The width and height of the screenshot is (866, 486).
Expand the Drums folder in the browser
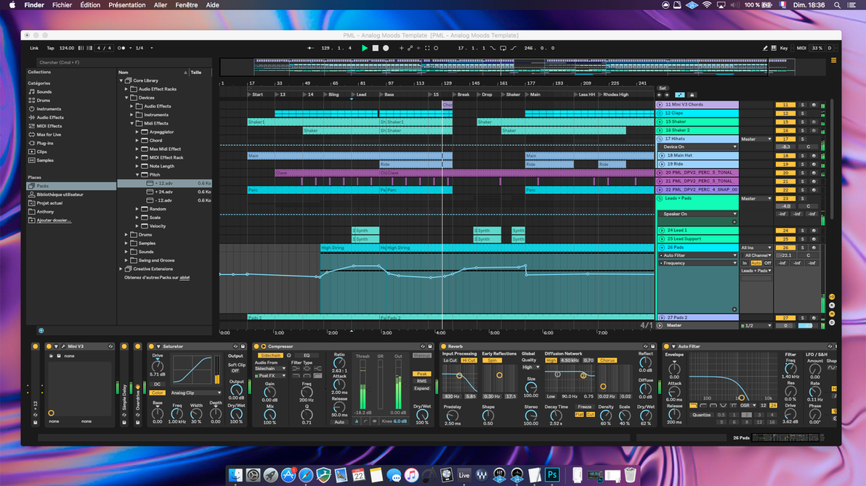coord(126,235)
